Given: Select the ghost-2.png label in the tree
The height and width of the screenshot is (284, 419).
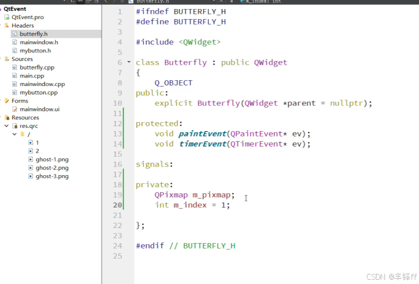Looking at the screenshot, I should pos(52,168).
